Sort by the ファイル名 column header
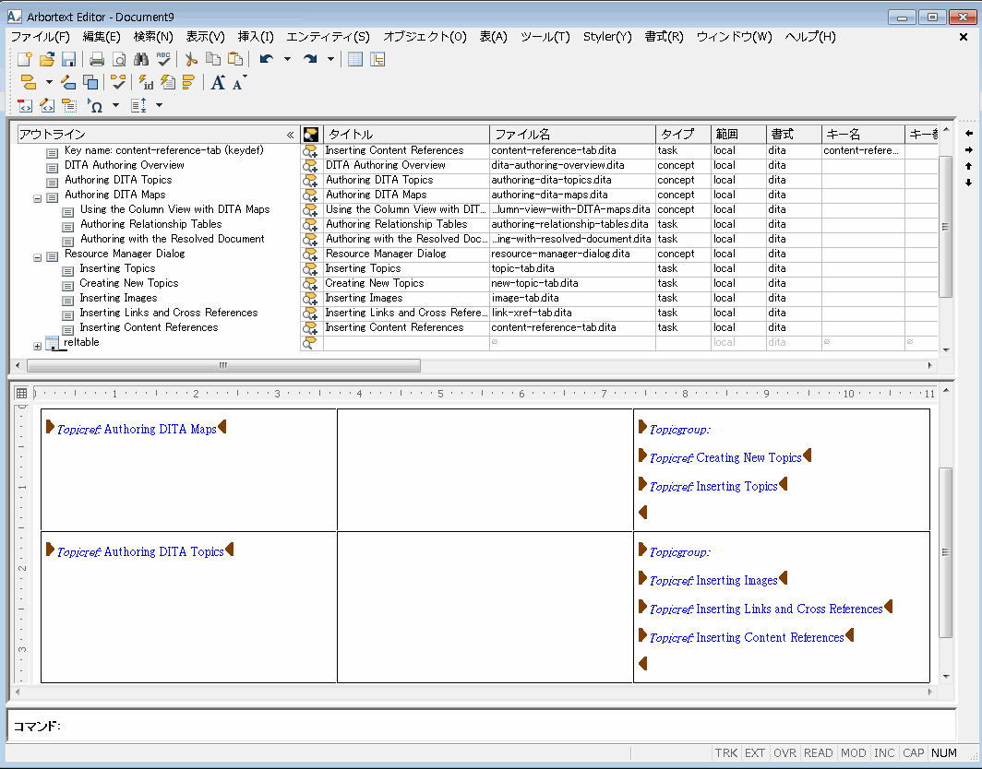 [572, 134]
